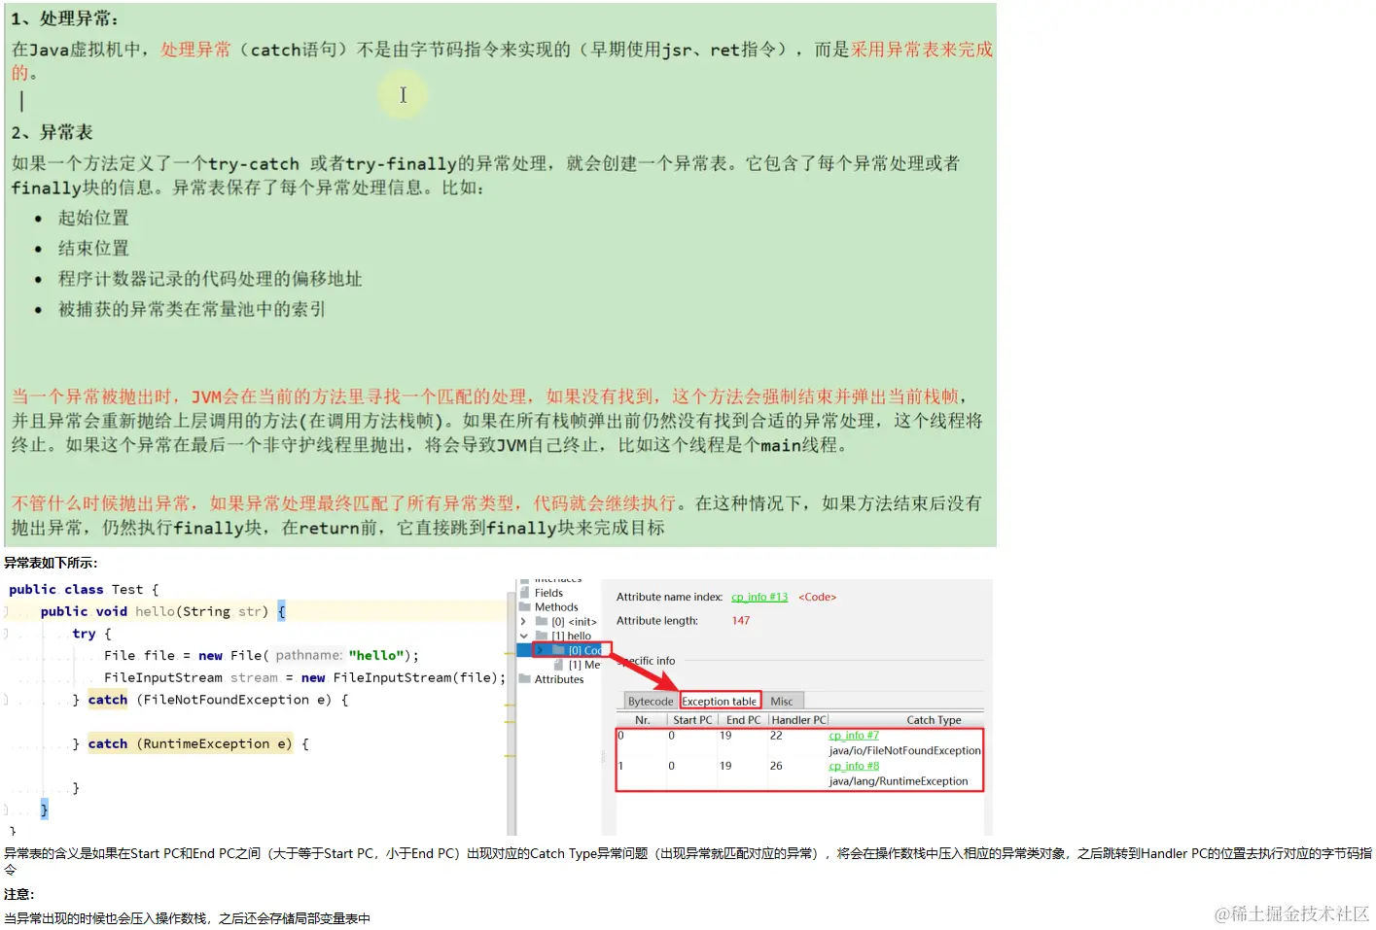The image size is (1376, 930).
Task: Click FileNotFoundException in the catch clause
Action: pyautogui.click(x=227, y=700)
